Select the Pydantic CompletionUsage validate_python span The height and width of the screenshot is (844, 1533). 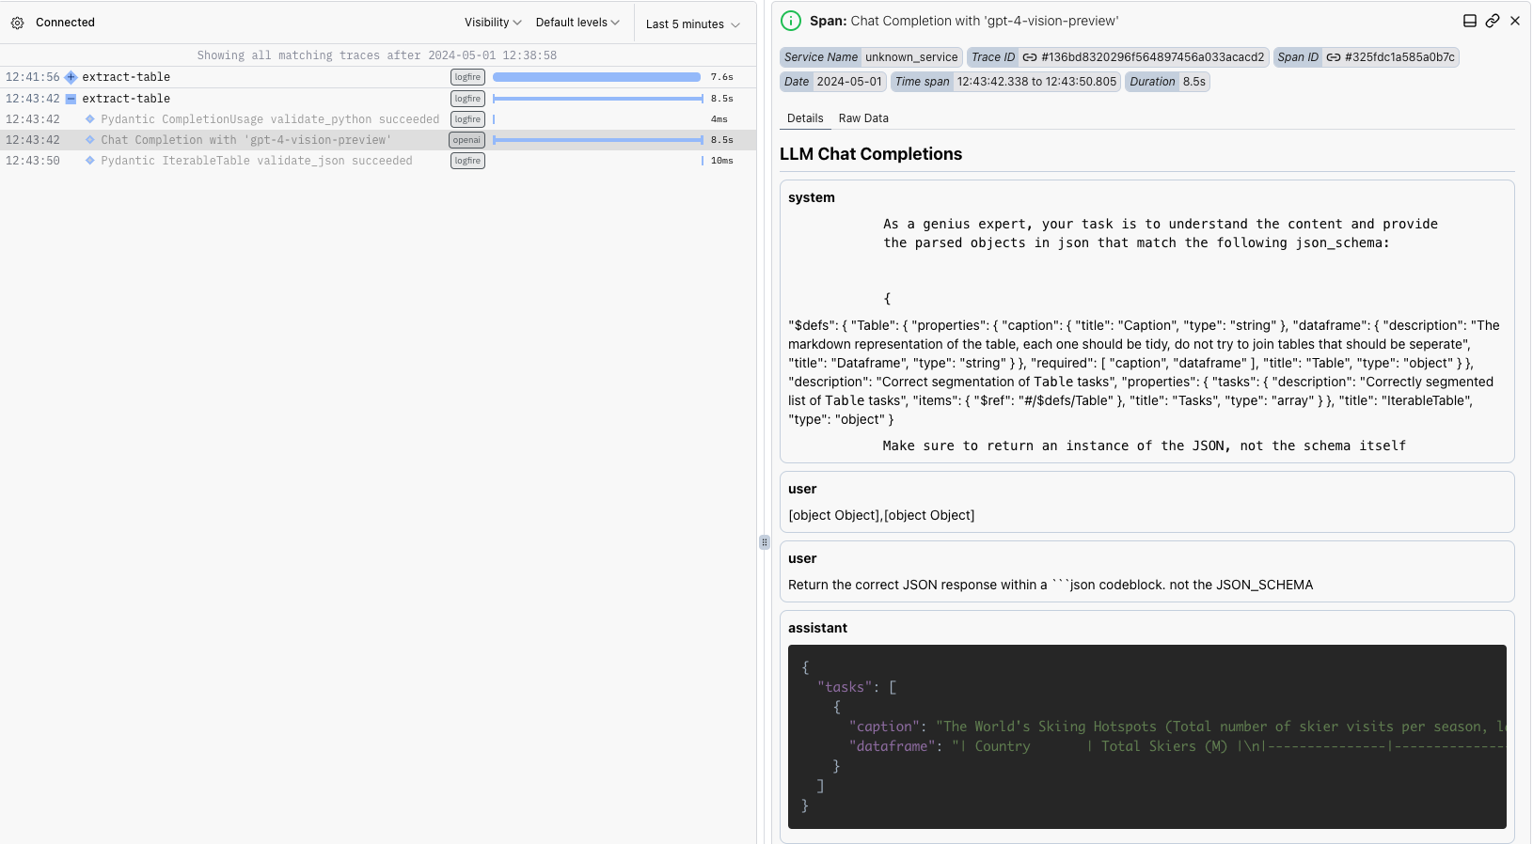270,119
